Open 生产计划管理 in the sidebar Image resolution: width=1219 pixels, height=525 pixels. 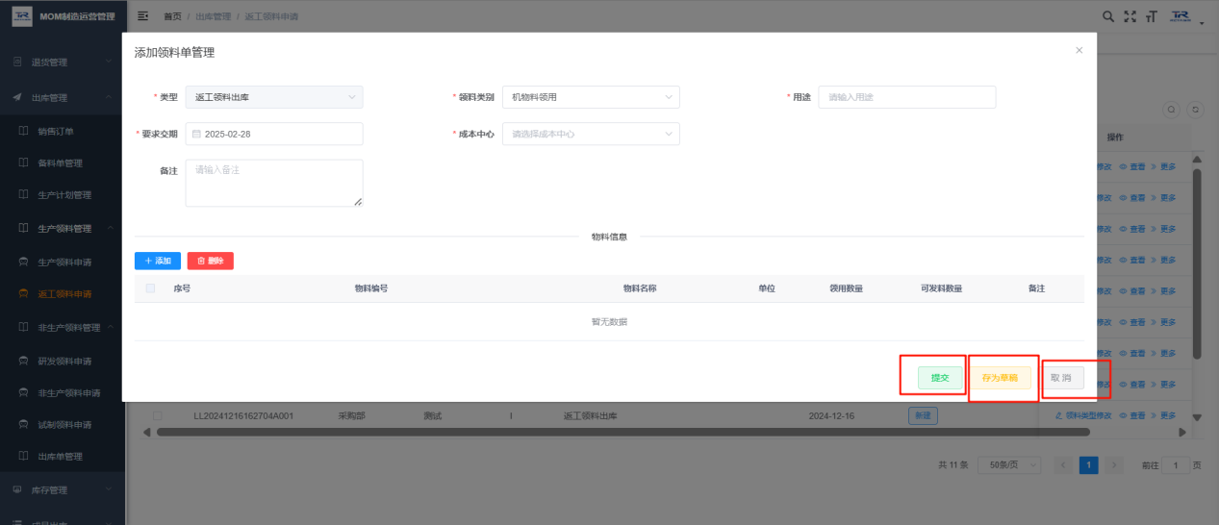click(64, 195)
